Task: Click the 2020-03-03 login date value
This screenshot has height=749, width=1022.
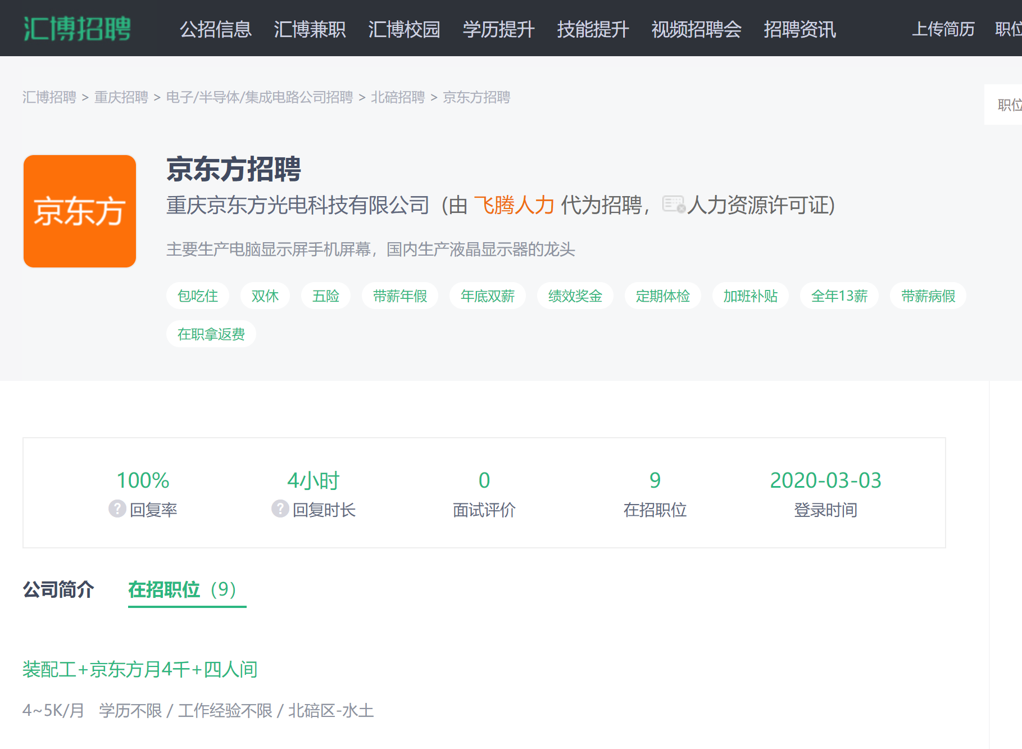Action: tap(825, 480)
